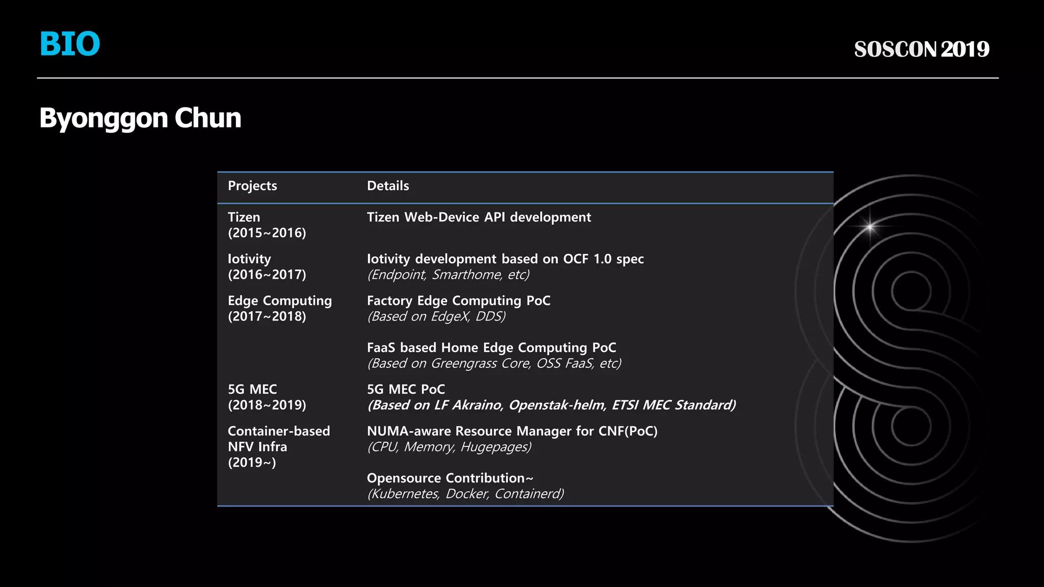Image resolution: width=1044 pixels, height=587 pixels.
Task: Click the Endpoint, Smarthome italic note
Action: pyautogui.click(x=448, y=275)
